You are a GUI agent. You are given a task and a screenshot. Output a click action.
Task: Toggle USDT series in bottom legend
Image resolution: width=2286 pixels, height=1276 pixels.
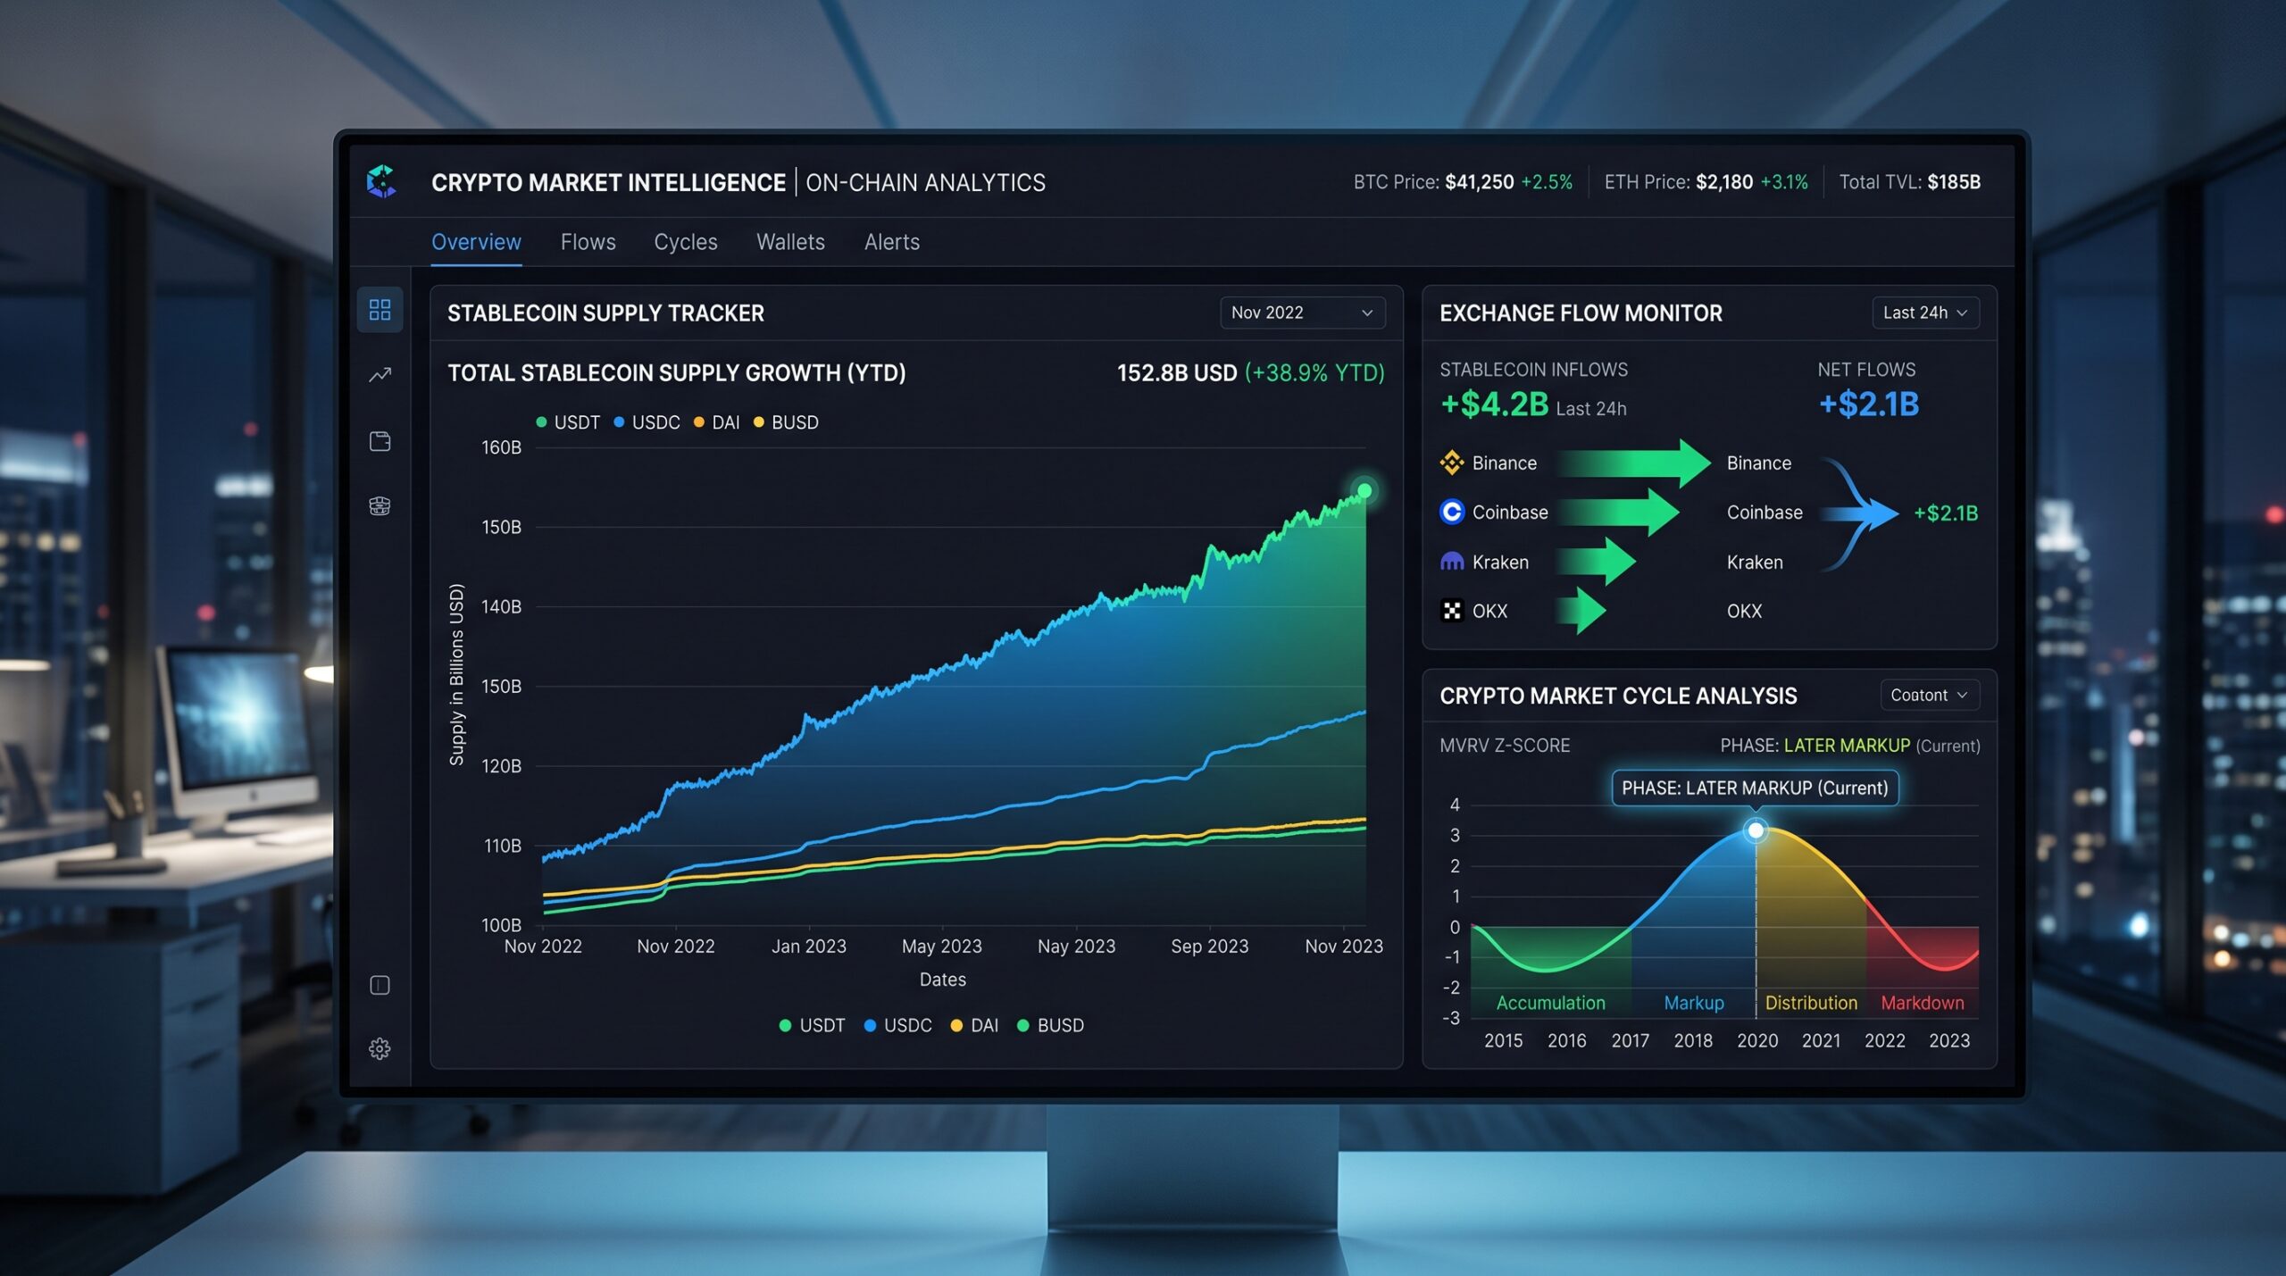[812, 1025]
